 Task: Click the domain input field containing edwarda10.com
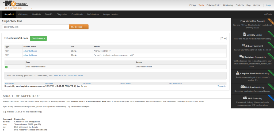[36, 27]
